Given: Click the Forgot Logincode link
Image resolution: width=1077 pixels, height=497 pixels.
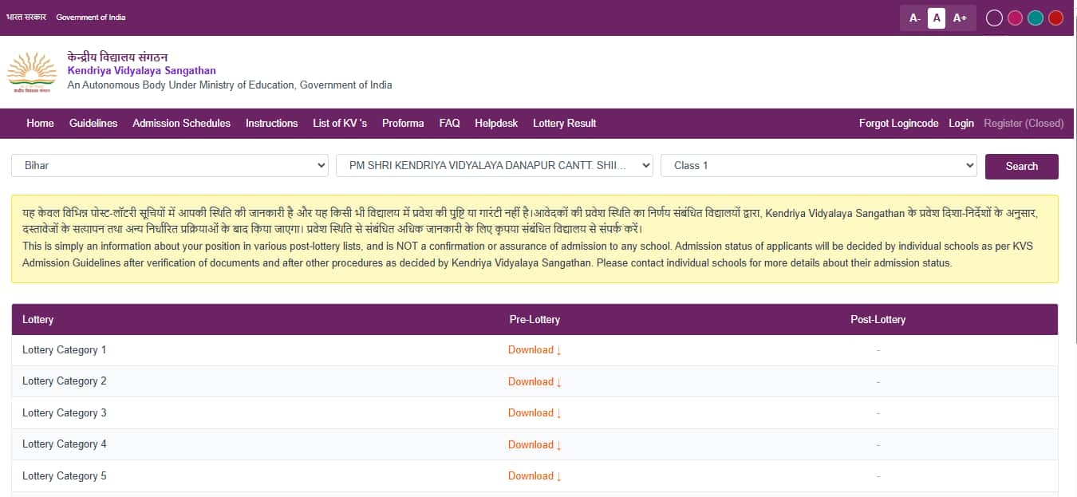Looking at the screenshot, I should coord(898,123).
